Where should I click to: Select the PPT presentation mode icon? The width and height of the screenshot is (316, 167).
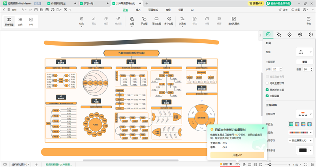click(31, 20)
